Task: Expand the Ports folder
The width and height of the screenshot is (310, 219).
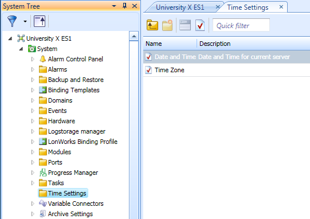Action: point(33,162)
